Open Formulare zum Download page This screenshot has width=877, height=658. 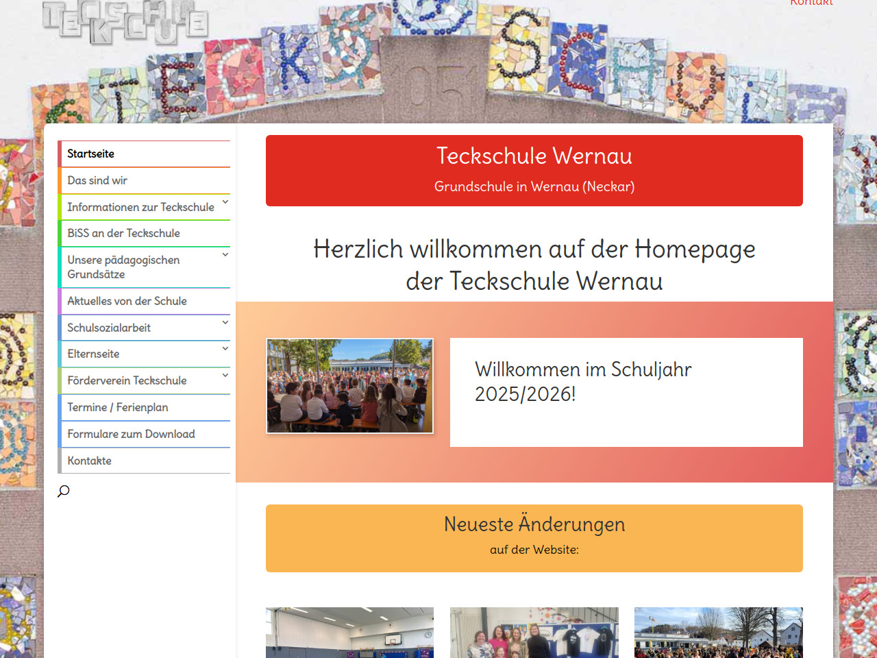click(x=131, y=435)
